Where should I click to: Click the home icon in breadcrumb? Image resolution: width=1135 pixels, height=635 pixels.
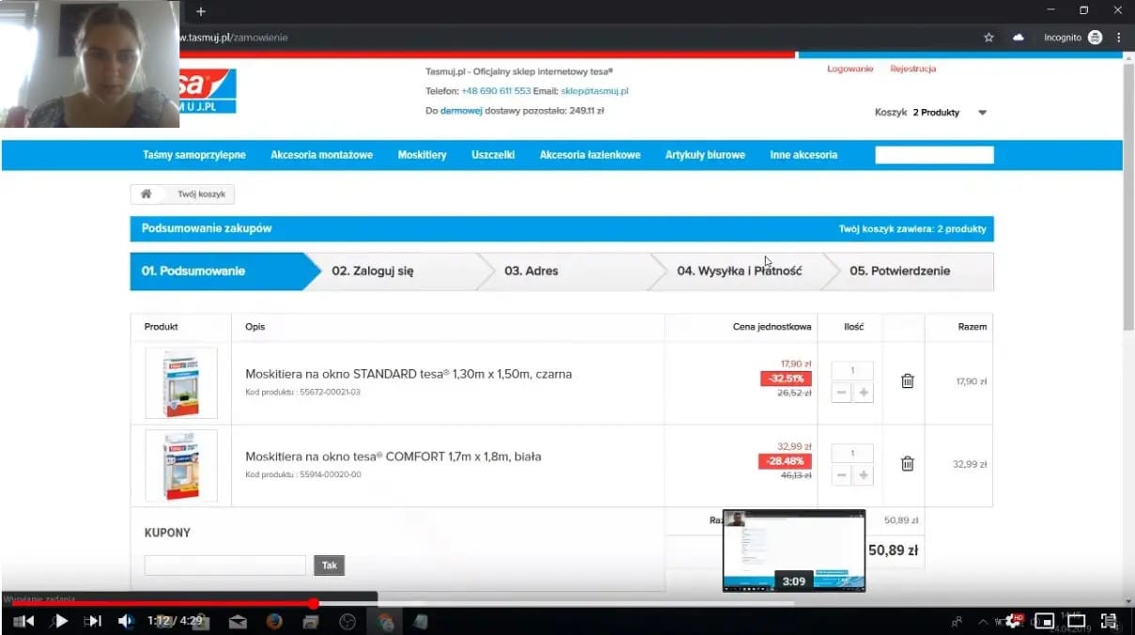pyautogui.click(x=146, y=194)
